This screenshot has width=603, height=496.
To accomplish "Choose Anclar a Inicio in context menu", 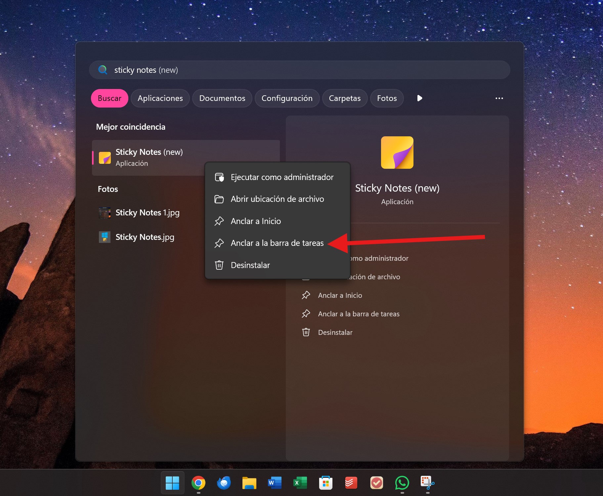I will tap(278, 221).
